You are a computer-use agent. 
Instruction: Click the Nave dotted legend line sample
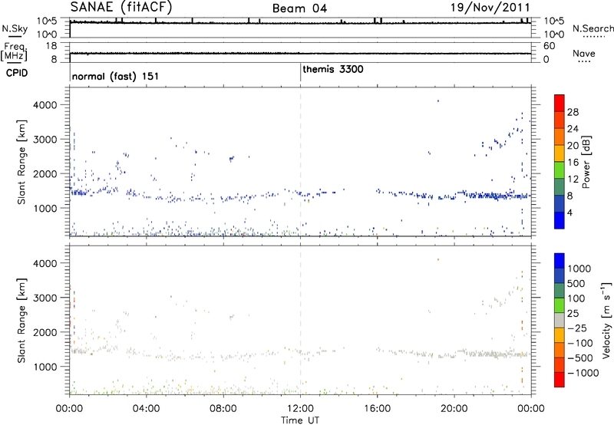point(584,62)
